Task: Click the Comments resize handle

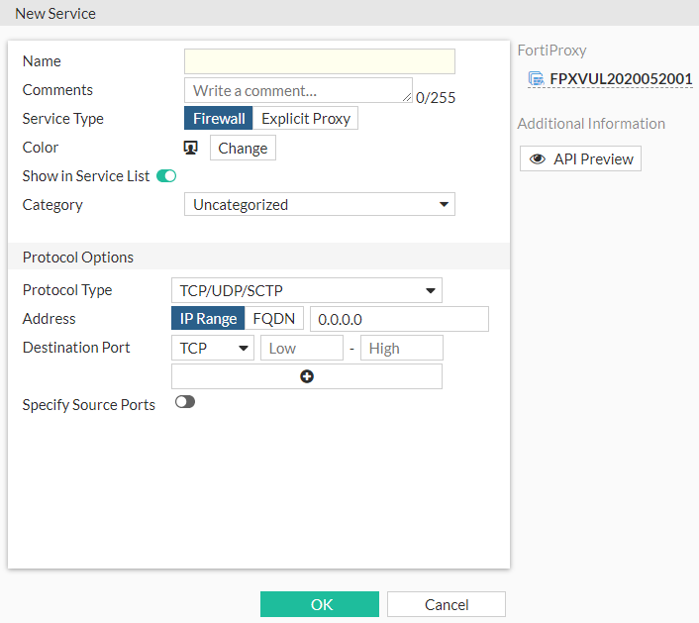Action: click(407, 97)
